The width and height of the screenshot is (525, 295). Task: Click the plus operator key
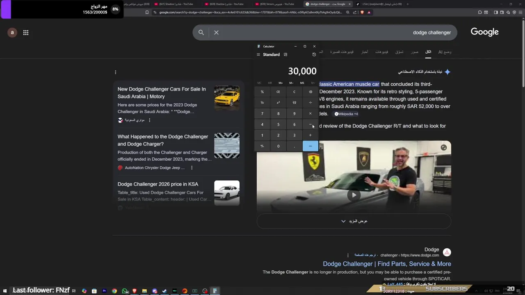[x=310, y=135]
